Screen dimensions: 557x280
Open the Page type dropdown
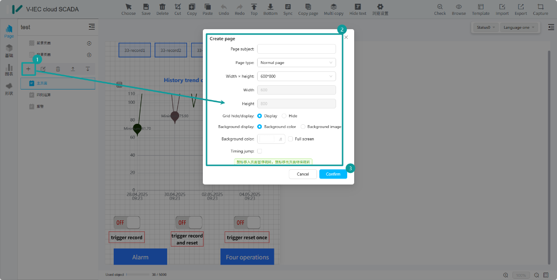pyautogui.click(x=296, y=63)
